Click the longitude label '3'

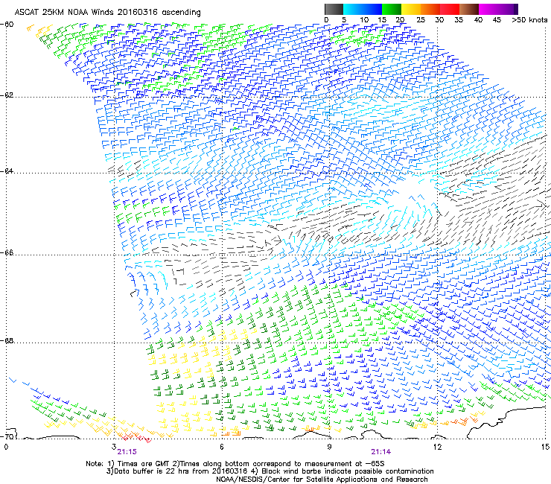pyautogui.click(x=113, y=447)
